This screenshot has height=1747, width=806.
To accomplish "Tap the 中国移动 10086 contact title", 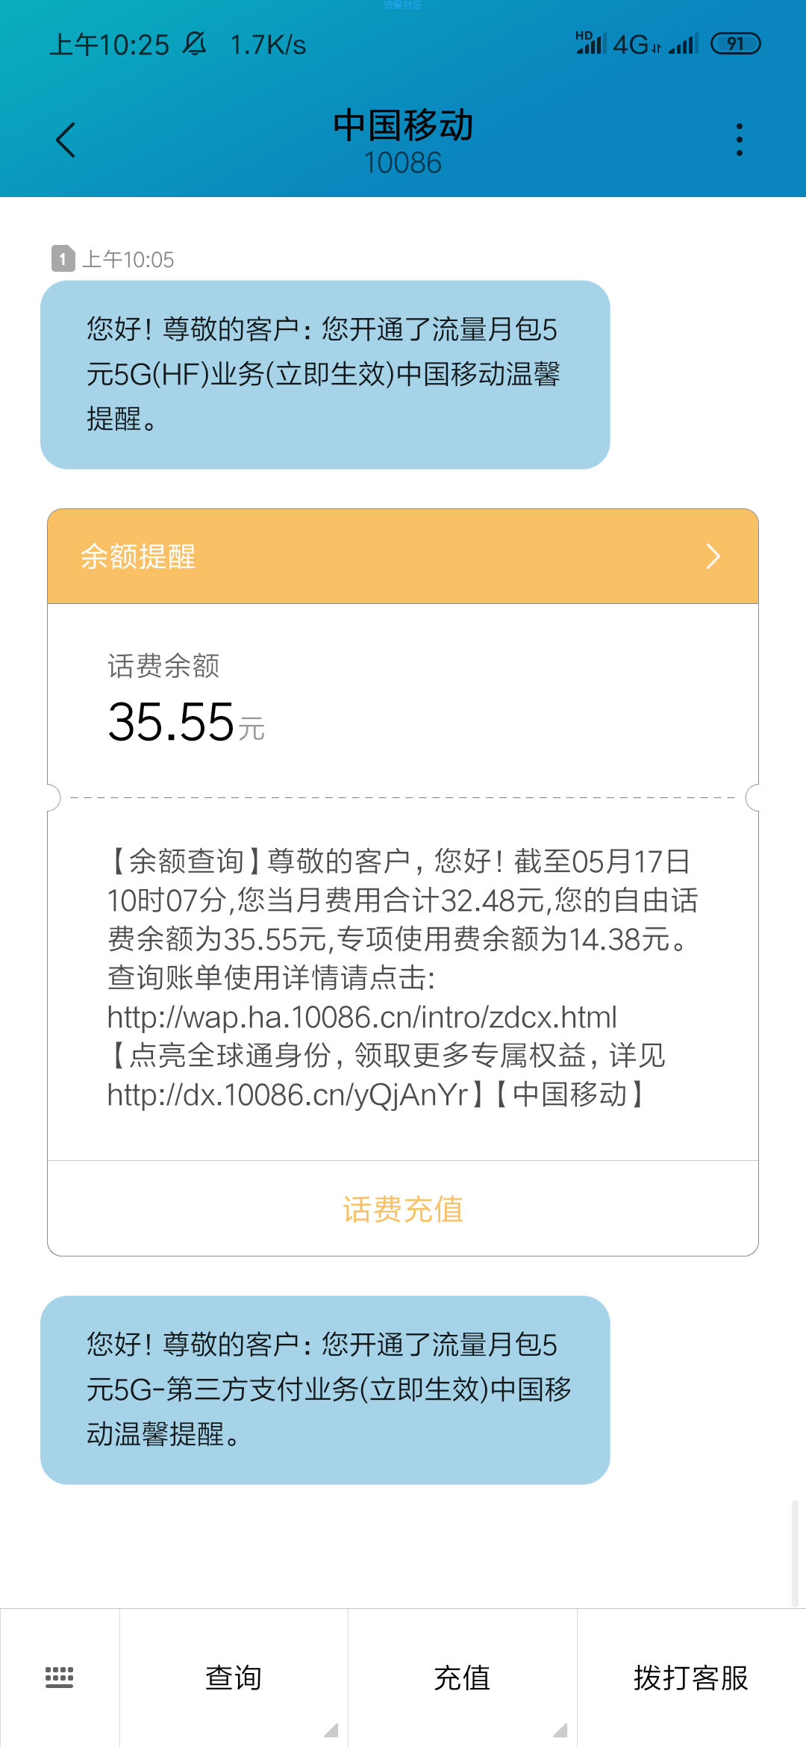I will (x=403, y=142).
